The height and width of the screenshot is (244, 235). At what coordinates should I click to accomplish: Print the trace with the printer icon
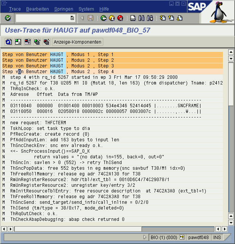[133, 18]
